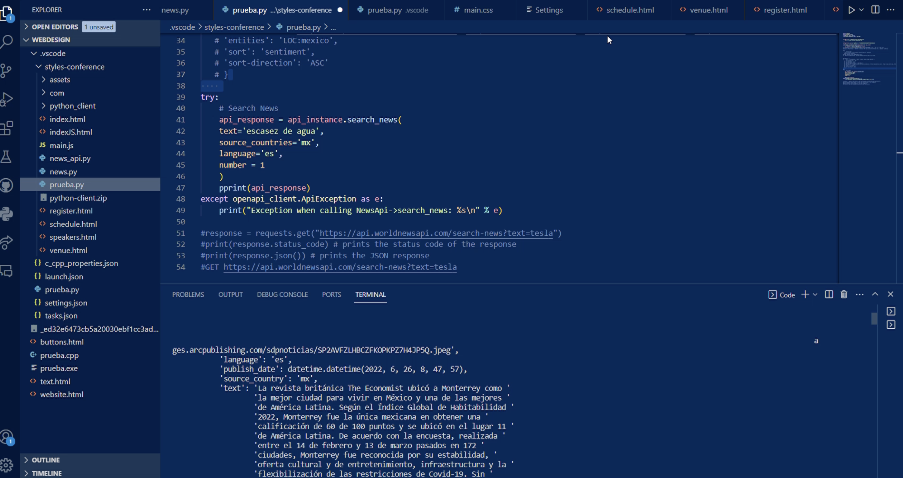
Task: Expand the assets folder
Action: point(59,80)
